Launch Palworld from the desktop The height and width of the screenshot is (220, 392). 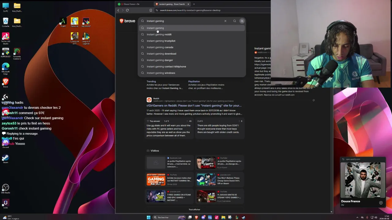pos(74,22)
